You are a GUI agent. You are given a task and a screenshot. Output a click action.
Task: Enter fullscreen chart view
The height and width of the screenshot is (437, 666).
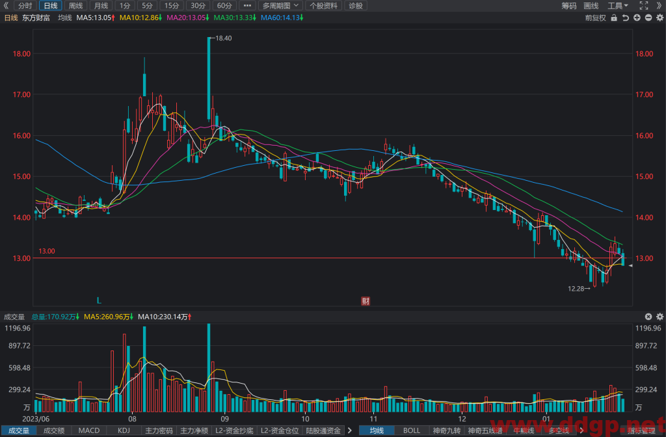pos(644,5)
